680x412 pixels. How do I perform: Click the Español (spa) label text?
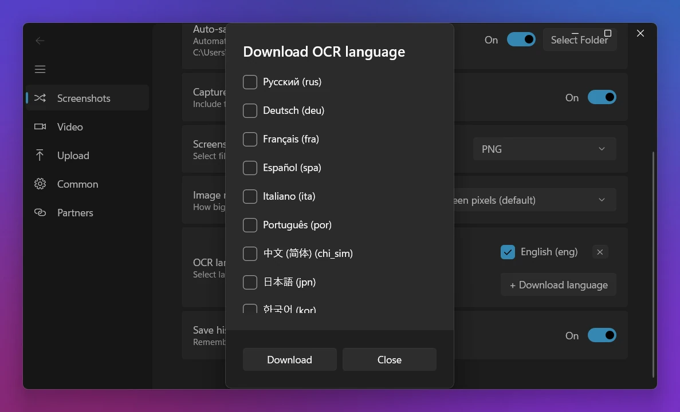(x=292, y=168)
